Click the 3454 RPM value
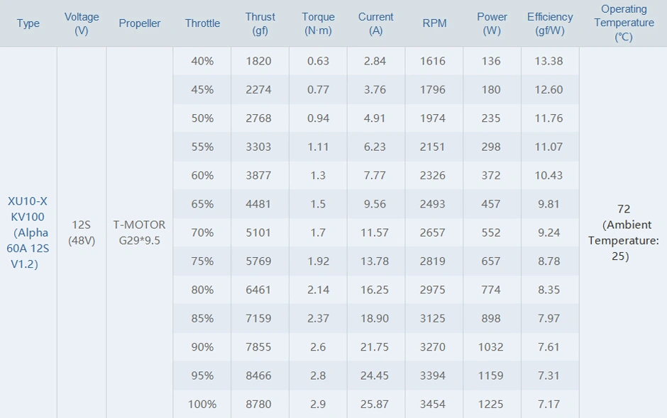Image resolution: width=667 pixels, height=418 pixels. [433, 404]
